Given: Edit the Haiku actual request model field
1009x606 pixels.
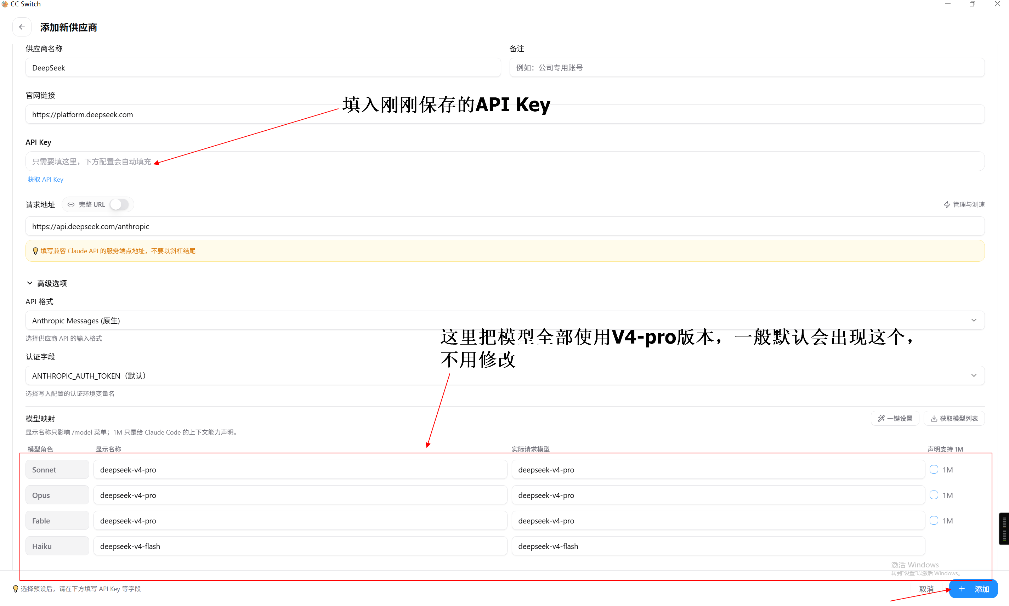Looking at the screenshot, I should click(718, 546).
